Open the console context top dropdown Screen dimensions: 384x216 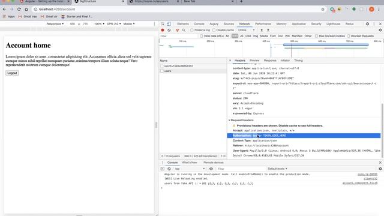190,169
